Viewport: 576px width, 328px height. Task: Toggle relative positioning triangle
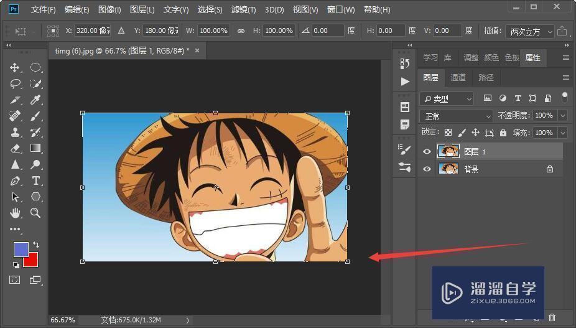click(x=121, y=31)
